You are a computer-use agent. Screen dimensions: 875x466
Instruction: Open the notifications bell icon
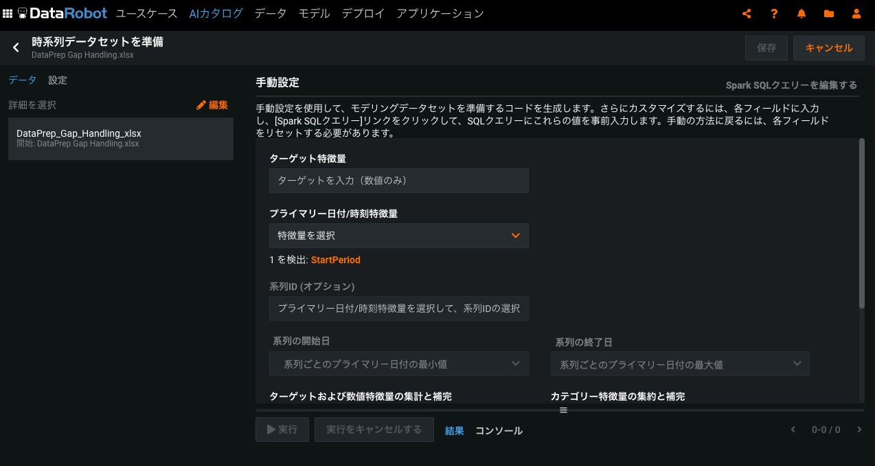802,14
